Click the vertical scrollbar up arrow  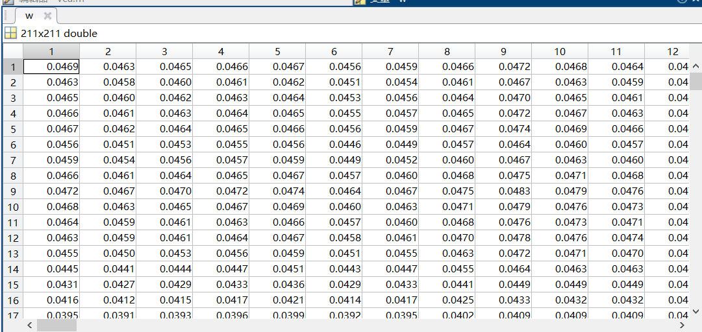pyautogui.click(x=696, y=67)
